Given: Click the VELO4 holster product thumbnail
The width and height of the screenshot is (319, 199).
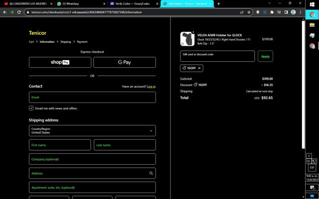Looking at the screenshot, I should [187, 39].
